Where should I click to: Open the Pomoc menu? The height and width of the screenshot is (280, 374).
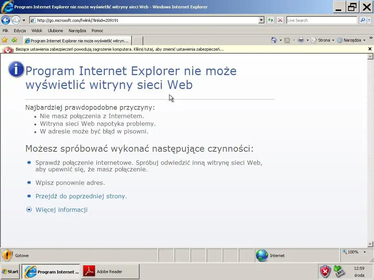97,31
